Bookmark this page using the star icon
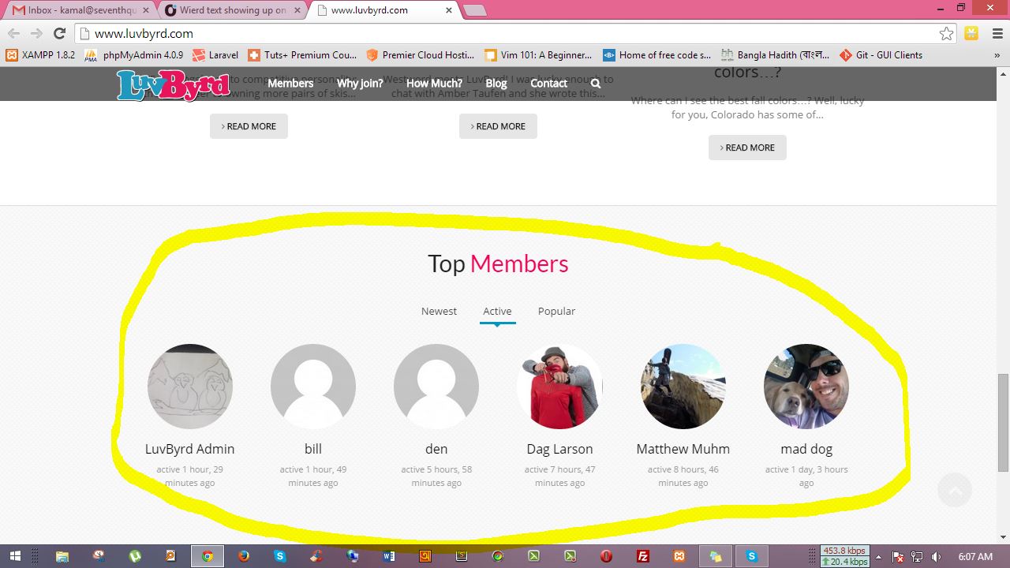1010x568 pixels. (946, 33)
